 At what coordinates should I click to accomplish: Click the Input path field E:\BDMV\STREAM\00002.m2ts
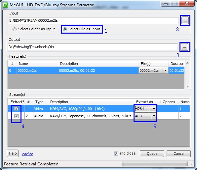tap(94, 20)
